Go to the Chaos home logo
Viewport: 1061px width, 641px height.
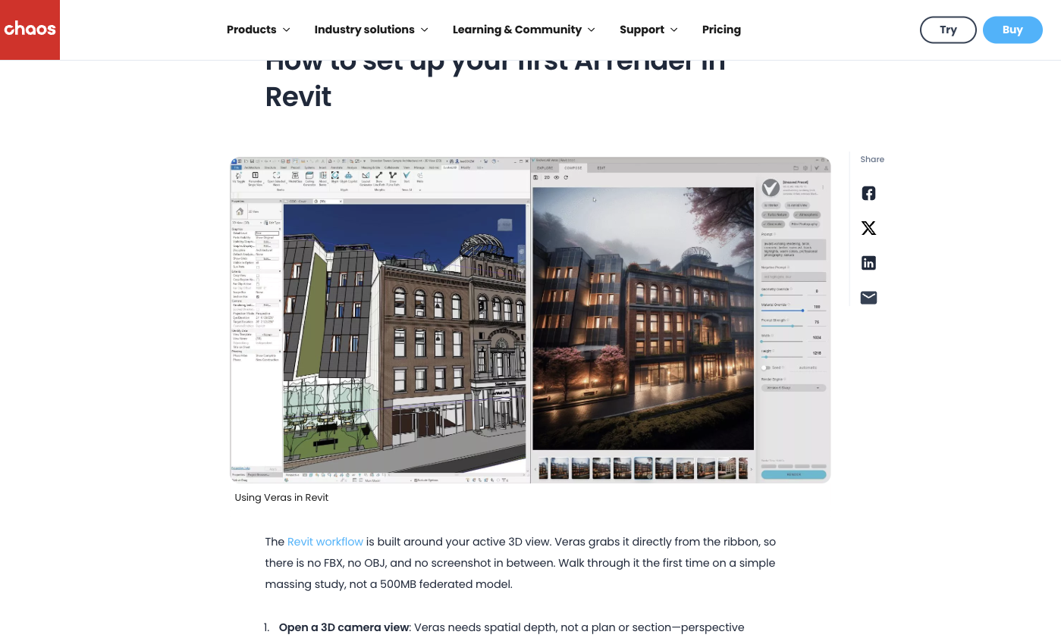tap(30, 30)
